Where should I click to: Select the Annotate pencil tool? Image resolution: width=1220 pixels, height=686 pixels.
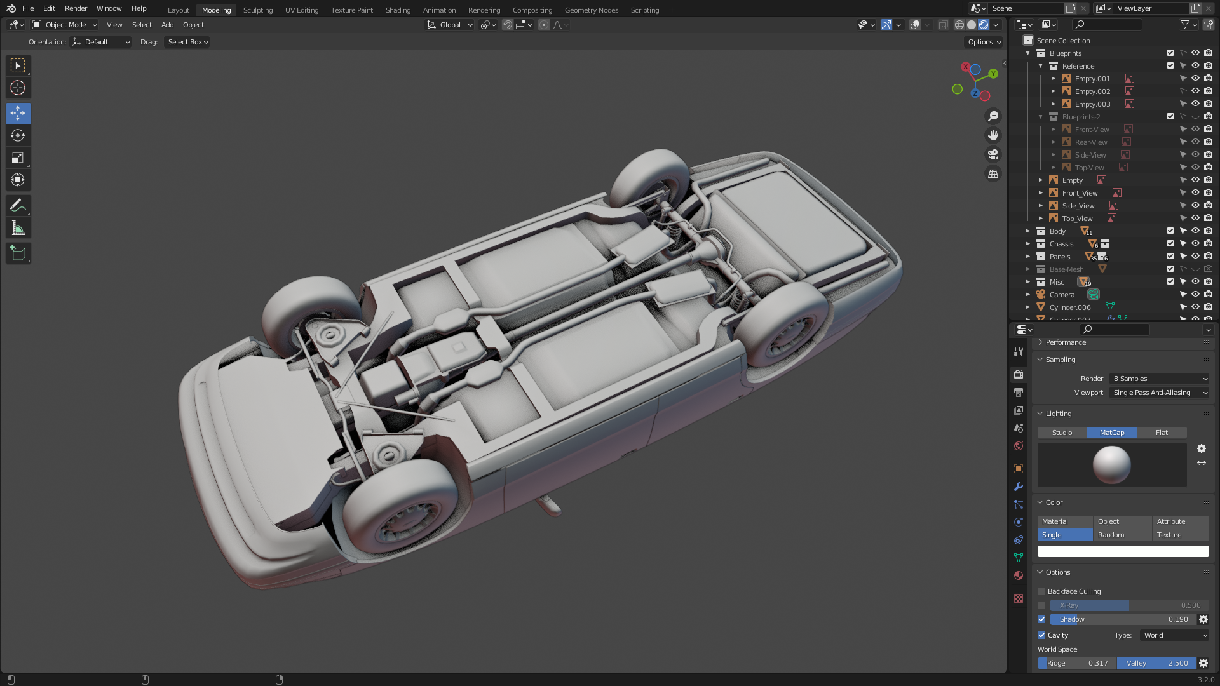(x=18, y=205)
